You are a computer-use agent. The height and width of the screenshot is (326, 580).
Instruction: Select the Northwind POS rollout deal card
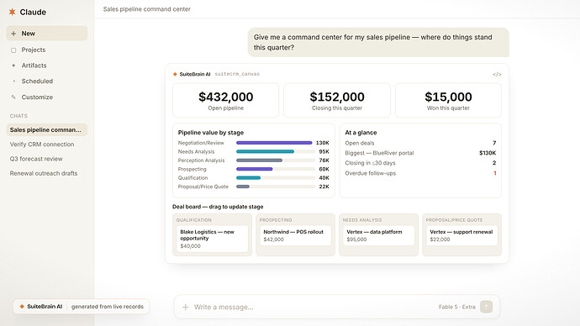point(296,235)
